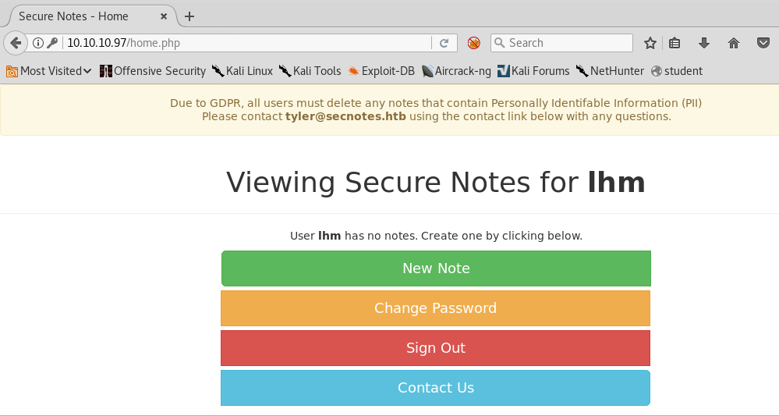Open the downloads arrow icon

click(704, 43)
